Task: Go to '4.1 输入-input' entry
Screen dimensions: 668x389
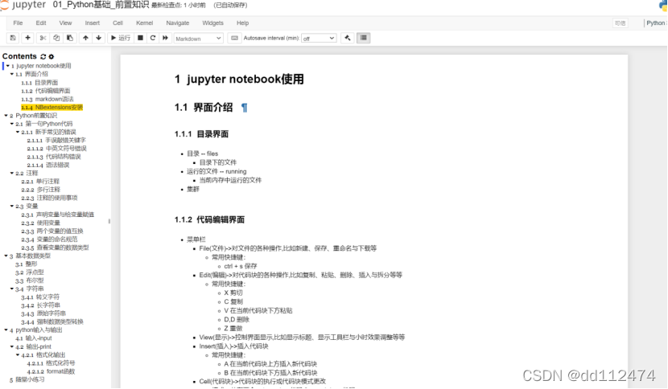Action: click(34, 338)
